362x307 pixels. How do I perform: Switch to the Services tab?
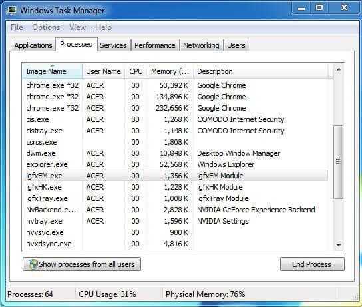[x=113, y=45]
